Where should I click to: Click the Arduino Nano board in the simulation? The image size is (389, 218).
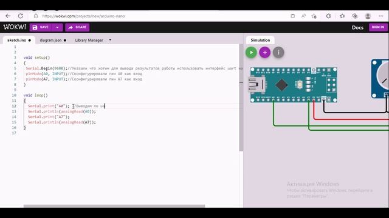point(294,85)
